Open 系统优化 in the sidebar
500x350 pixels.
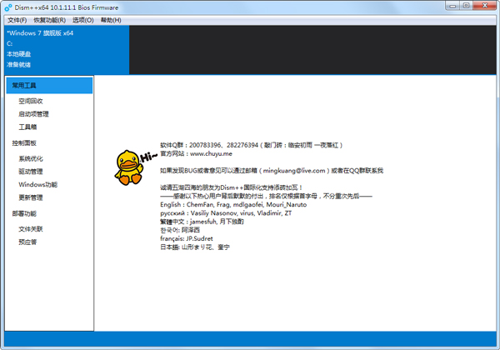31,158
